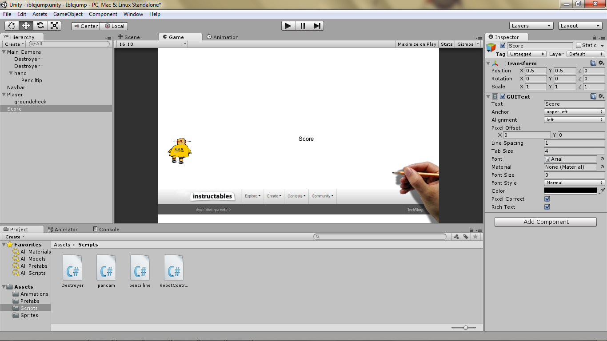Switch to the Animation tab
Screen dimensions: 607x341
223,37
